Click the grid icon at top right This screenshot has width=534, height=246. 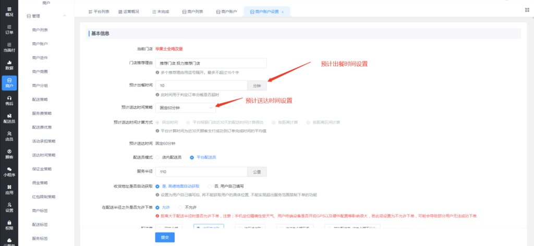(x=527, y=10)
